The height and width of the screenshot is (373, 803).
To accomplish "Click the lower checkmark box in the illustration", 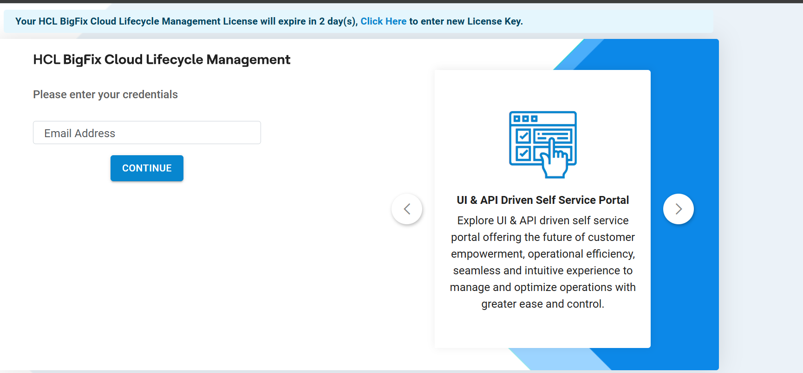I will 523,153.
